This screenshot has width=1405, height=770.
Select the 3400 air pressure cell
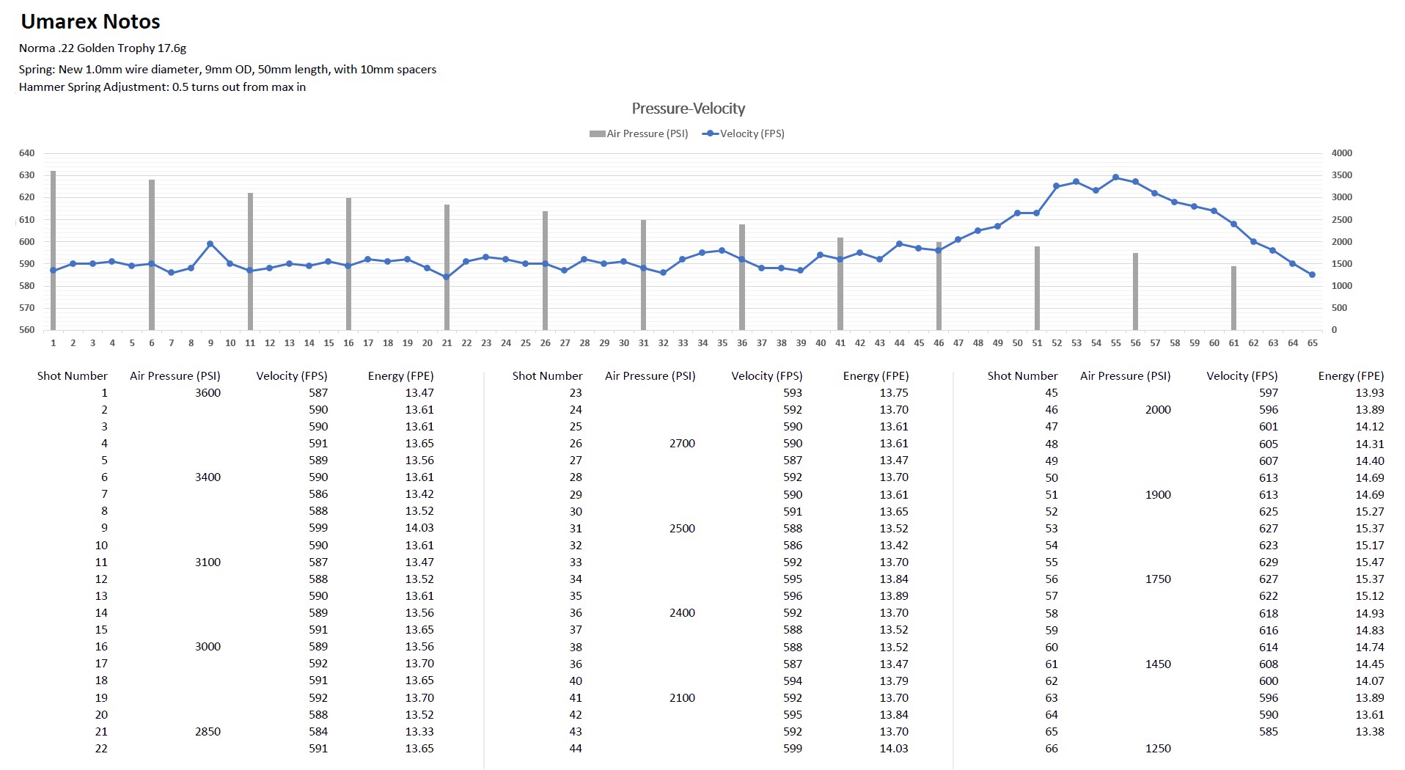tap(208, 477)
